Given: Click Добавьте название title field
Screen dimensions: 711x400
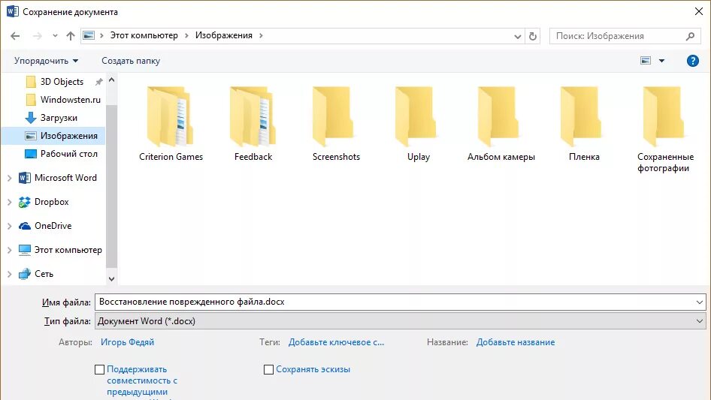Looking at the screenshot, I should point(516,342).
